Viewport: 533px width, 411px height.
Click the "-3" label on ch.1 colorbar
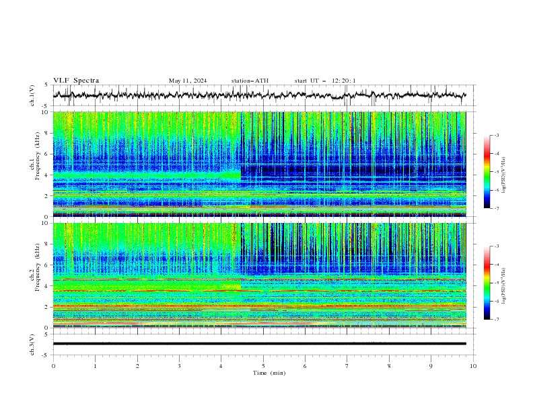click(x=496, y=135)
